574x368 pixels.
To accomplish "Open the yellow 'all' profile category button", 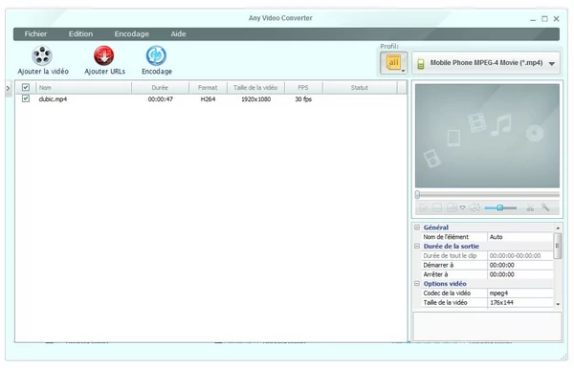I will 394,63.
